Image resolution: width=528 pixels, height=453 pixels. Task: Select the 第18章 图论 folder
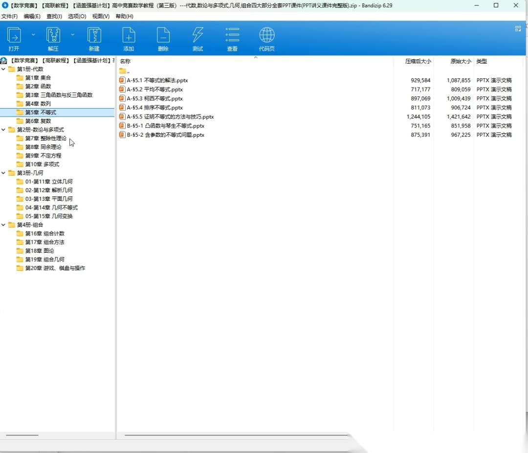coord(40,251)
